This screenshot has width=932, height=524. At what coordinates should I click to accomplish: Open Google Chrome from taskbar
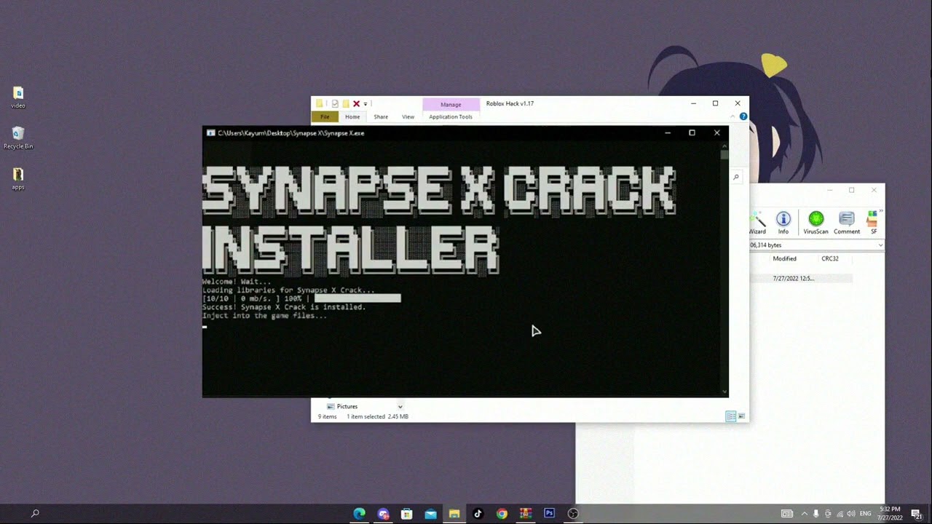[x=502, y=514]
